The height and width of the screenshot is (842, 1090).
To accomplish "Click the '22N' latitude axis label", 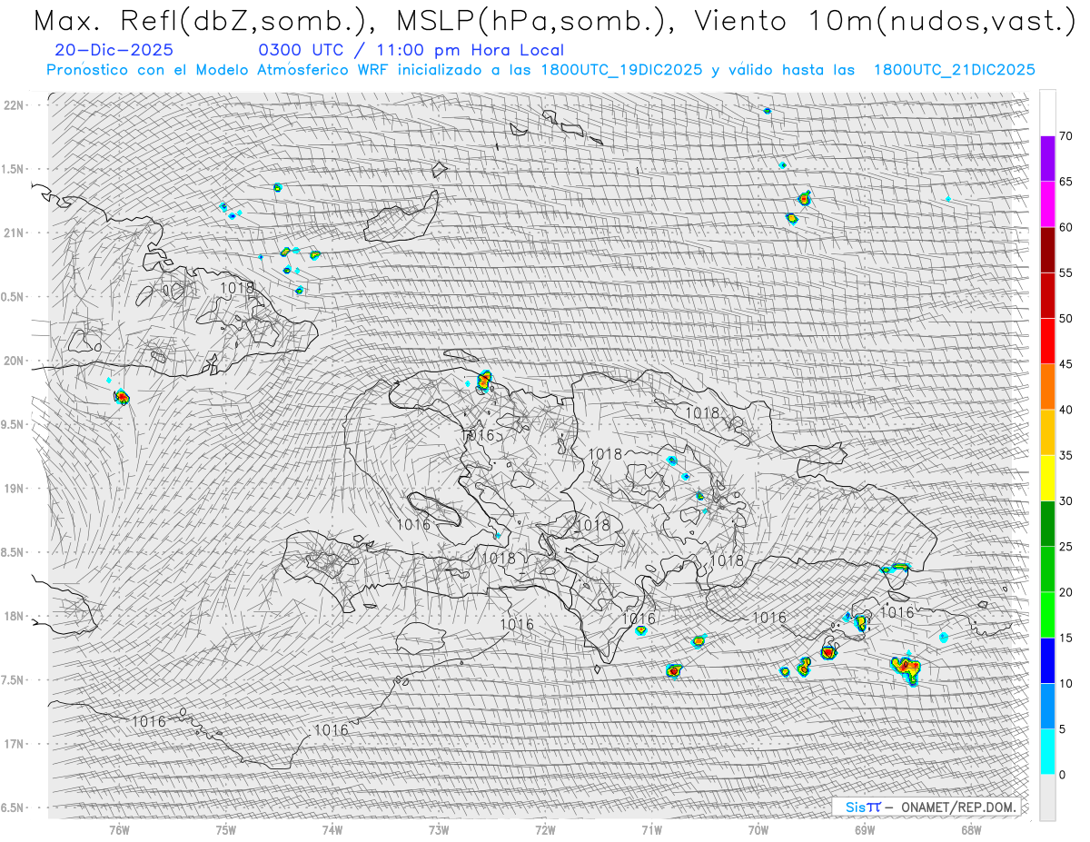I will click(x=15, y=104).
